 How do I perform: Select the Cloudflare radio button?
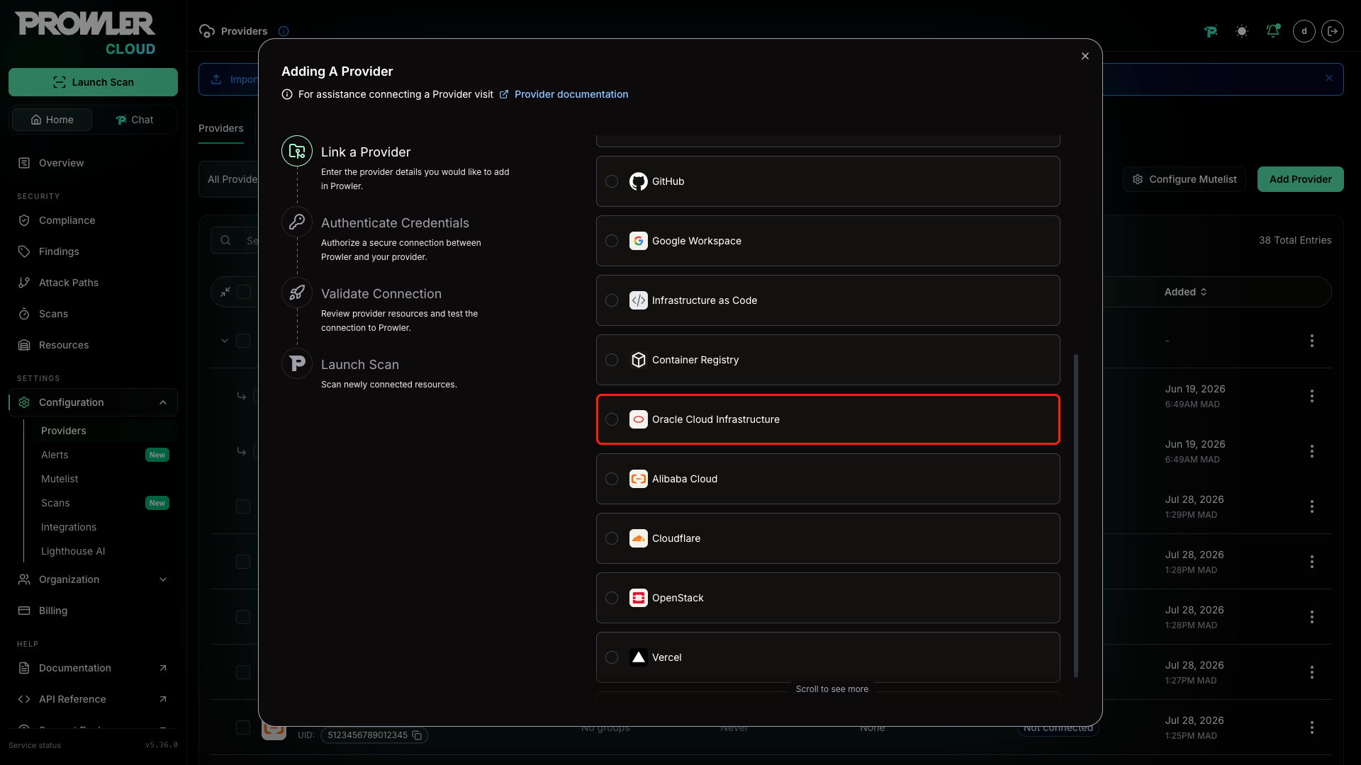[x=612, y=538]
